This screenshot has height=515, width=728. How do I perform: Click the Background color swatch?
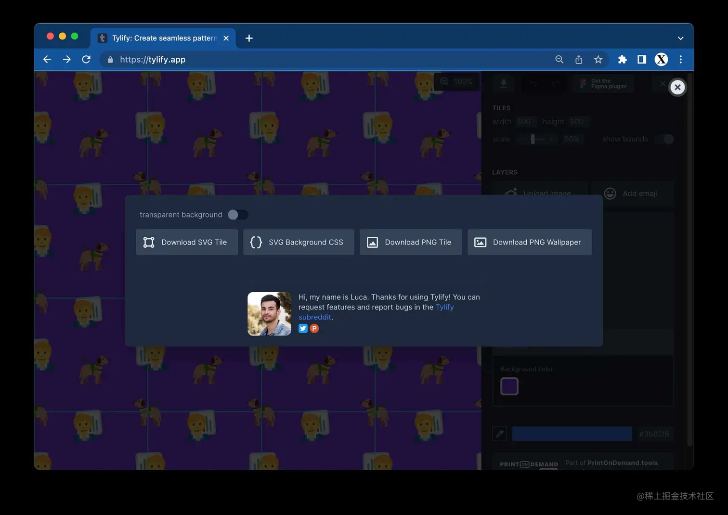point(509,386)
